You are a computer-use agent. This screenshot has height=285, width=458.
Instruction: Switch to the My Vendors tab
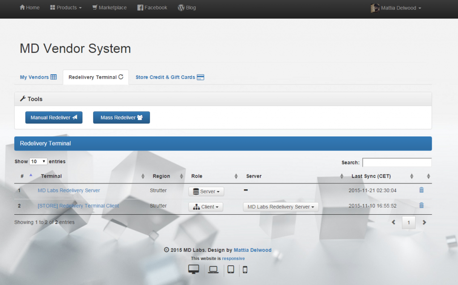pyautogui.click(x=38, y=77)
